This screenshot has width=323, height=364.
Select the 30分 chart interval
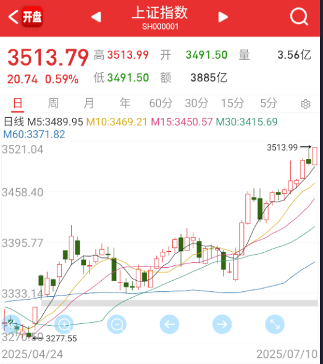tap(196, 103)
